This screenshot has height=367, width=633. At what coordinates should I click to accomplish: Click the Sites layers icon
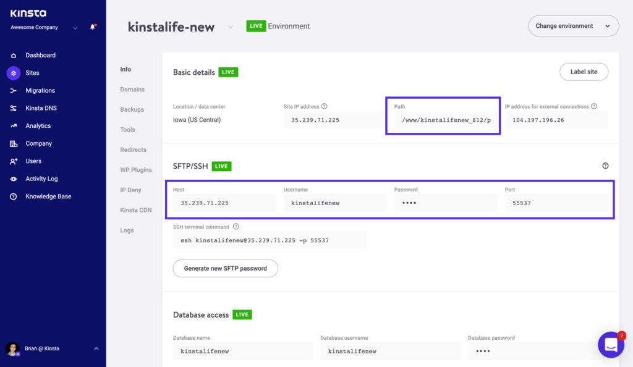14,73
